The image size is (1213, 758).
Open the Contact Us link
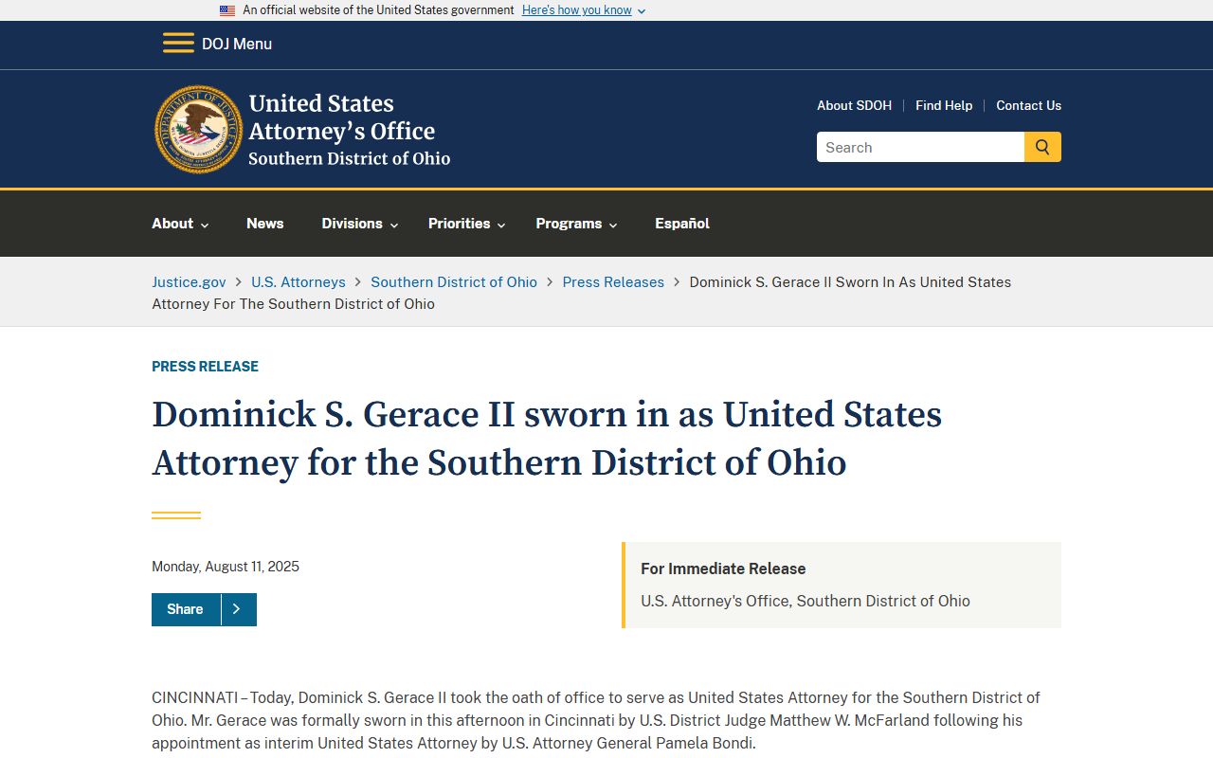pos(1028,105)
